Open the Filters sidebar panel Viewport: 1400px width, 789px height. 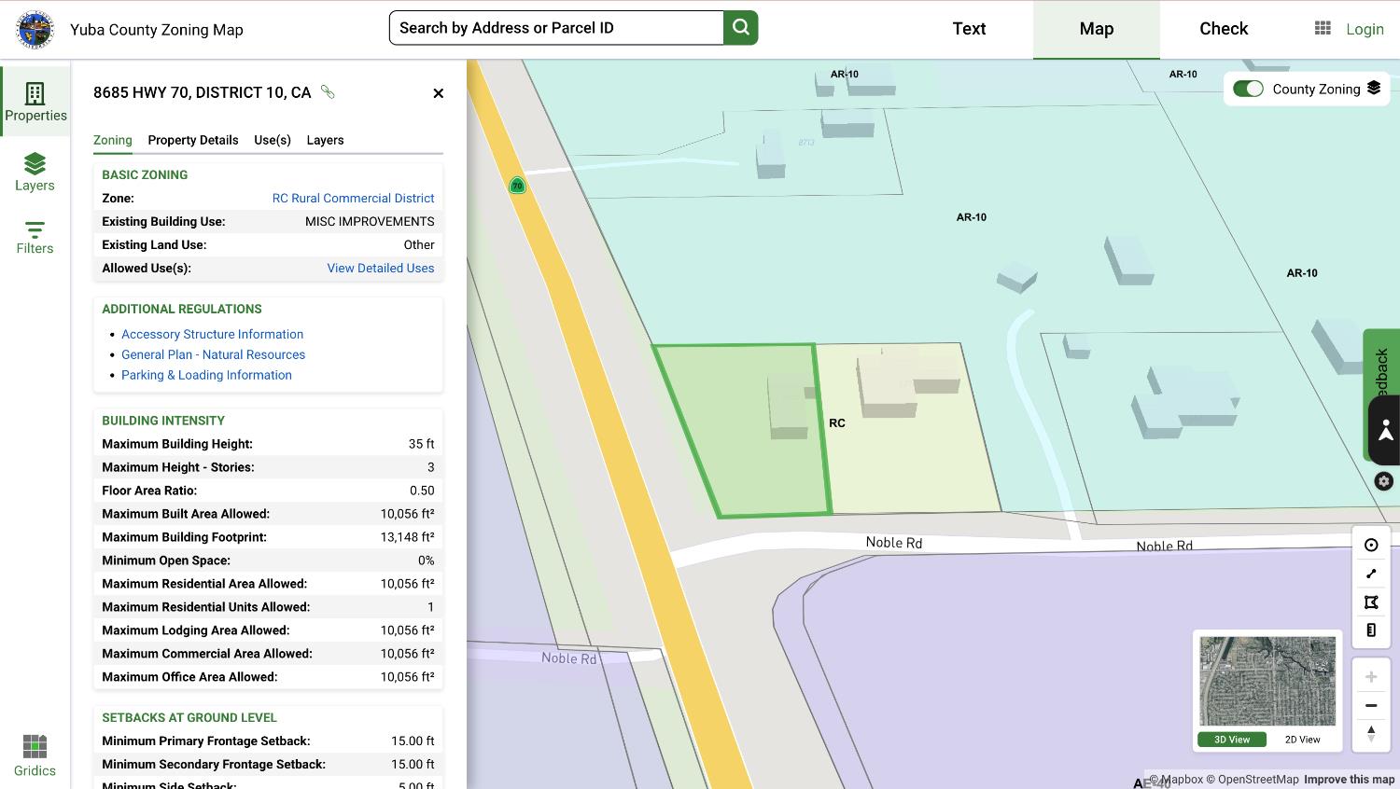pos(35,237)
